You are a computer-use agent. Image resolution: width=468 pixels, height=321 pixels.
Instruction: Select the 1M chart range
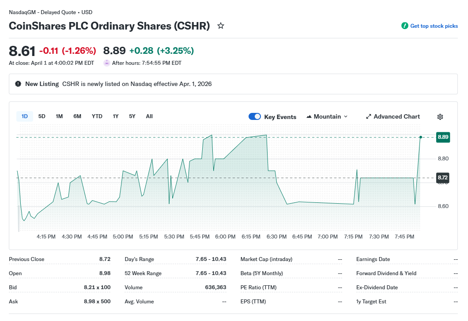click(x=59, y=116)
